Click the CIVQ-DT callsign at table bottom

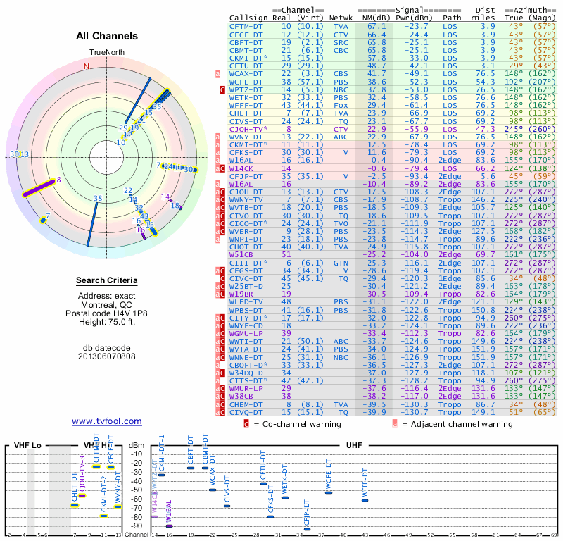(x=246, y=412)
